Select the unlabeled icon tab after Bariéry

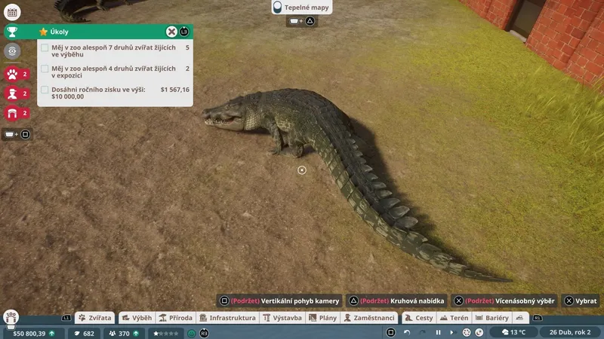click(x=520, y=318)
